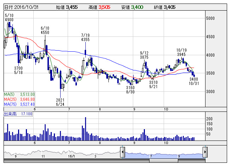Click the MA(25) legend entry
Screen dimensions: 231x166
19,99
